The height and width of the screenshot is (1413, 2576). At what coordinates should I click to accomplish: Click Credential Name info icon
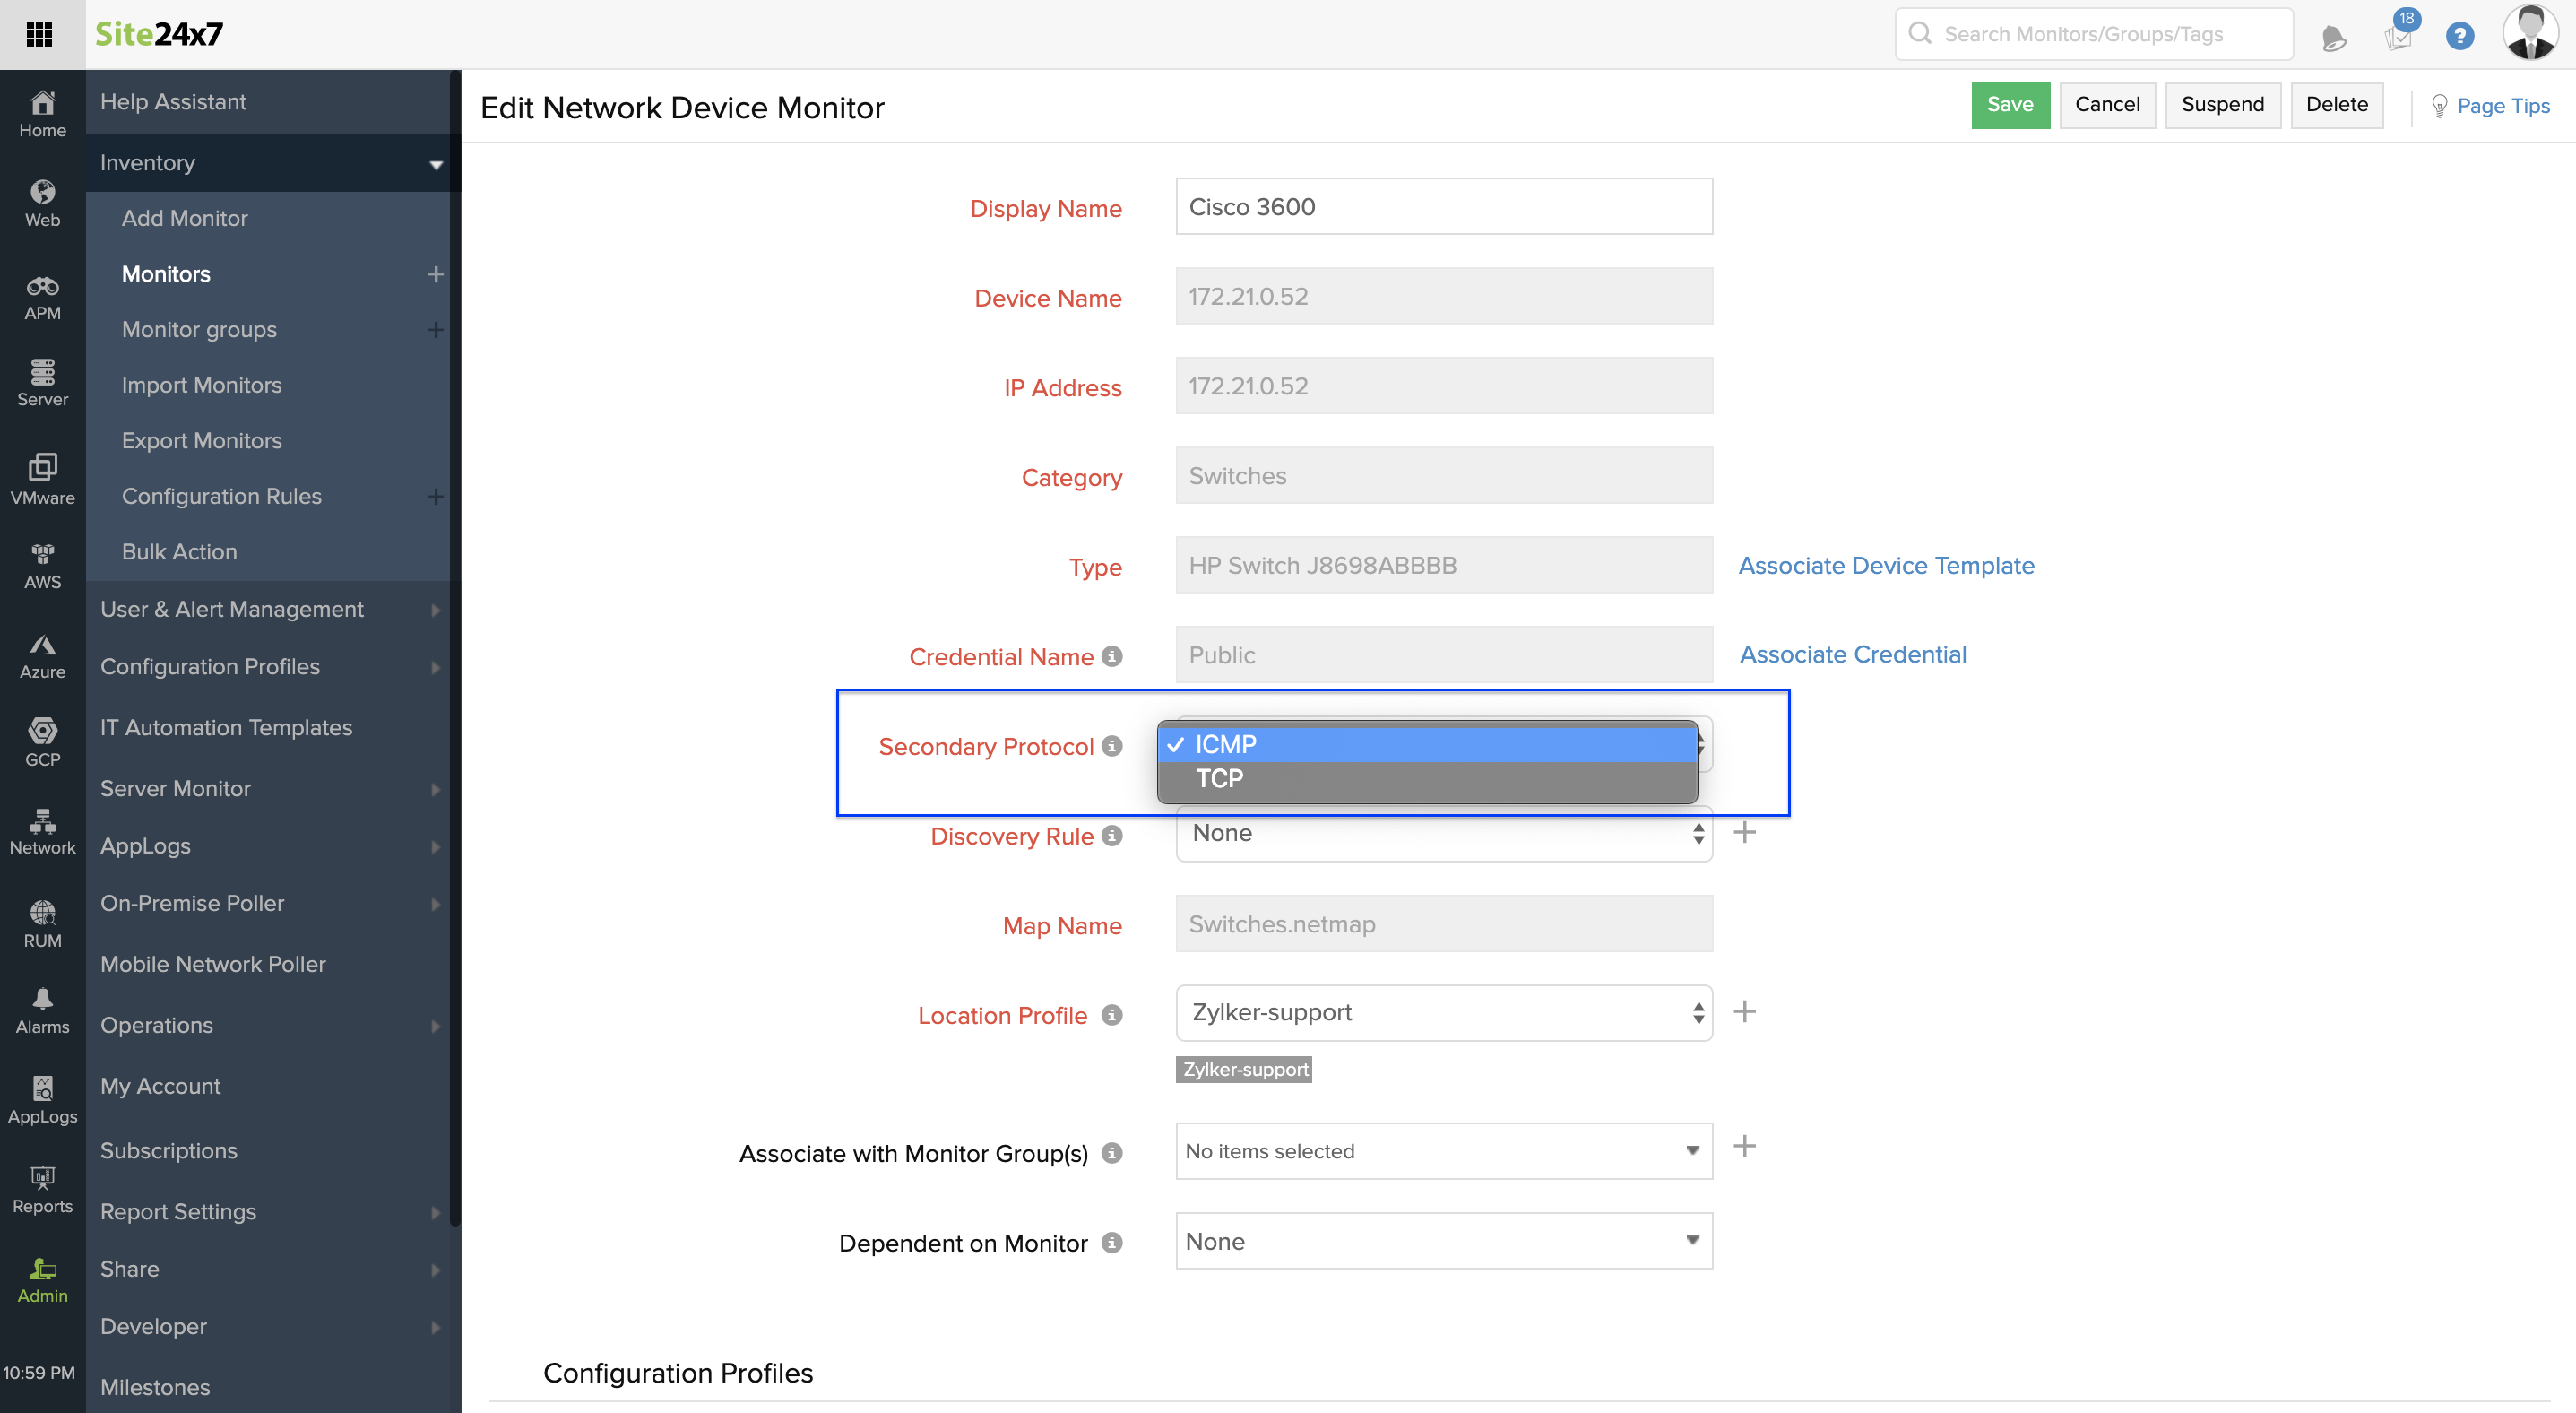pyautogui.click(x=1112, y=656)
